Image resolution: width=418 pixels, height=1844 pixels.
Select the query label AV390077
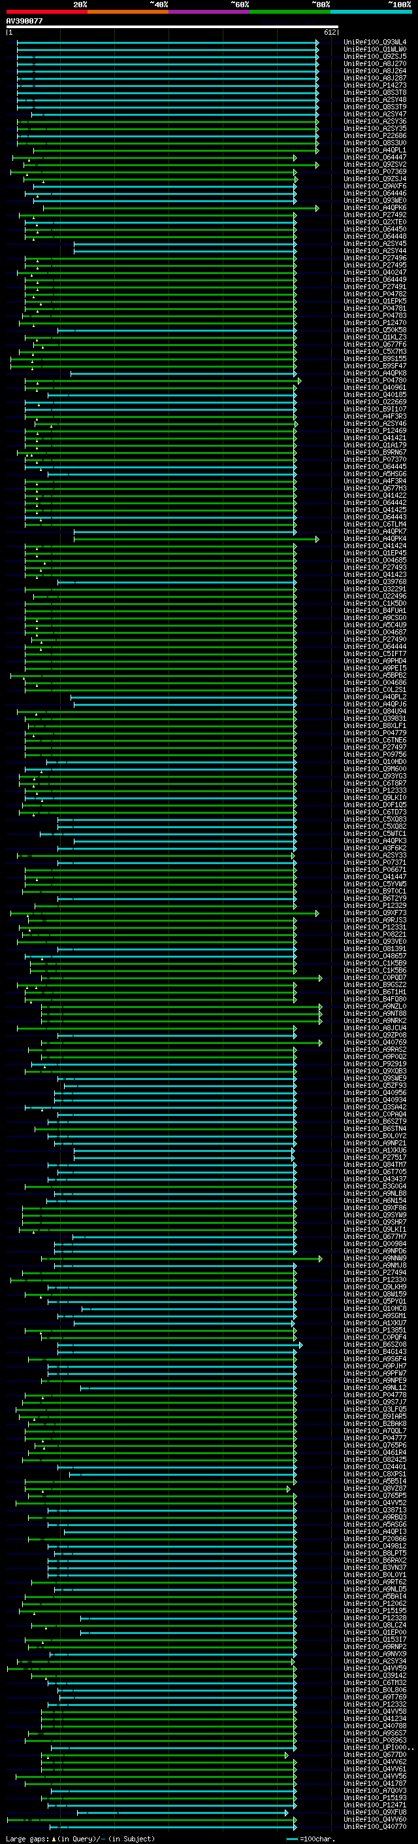(x=24, y=21)
